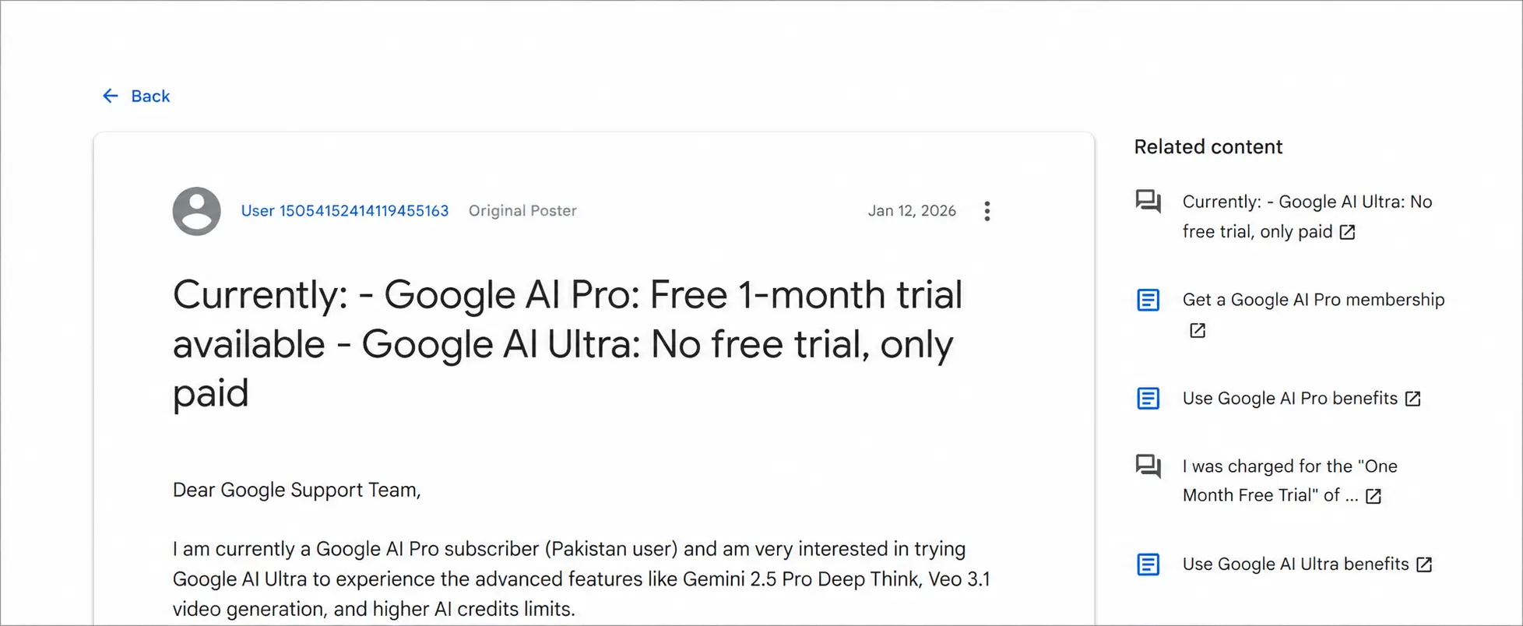
Task: Click external-link icon after 'Use Google AI Ultra benefits'
Action: (1424, 564)
